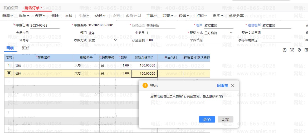Screen dimensions: 308x133
Task: Open the 工具 menu
Action: pos(151,16)
